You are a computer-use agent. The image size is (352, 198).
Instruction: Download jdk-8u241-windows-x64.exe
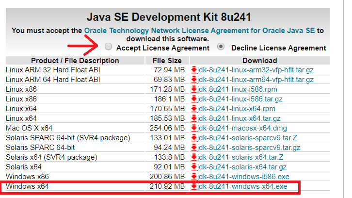click(242, 186)
